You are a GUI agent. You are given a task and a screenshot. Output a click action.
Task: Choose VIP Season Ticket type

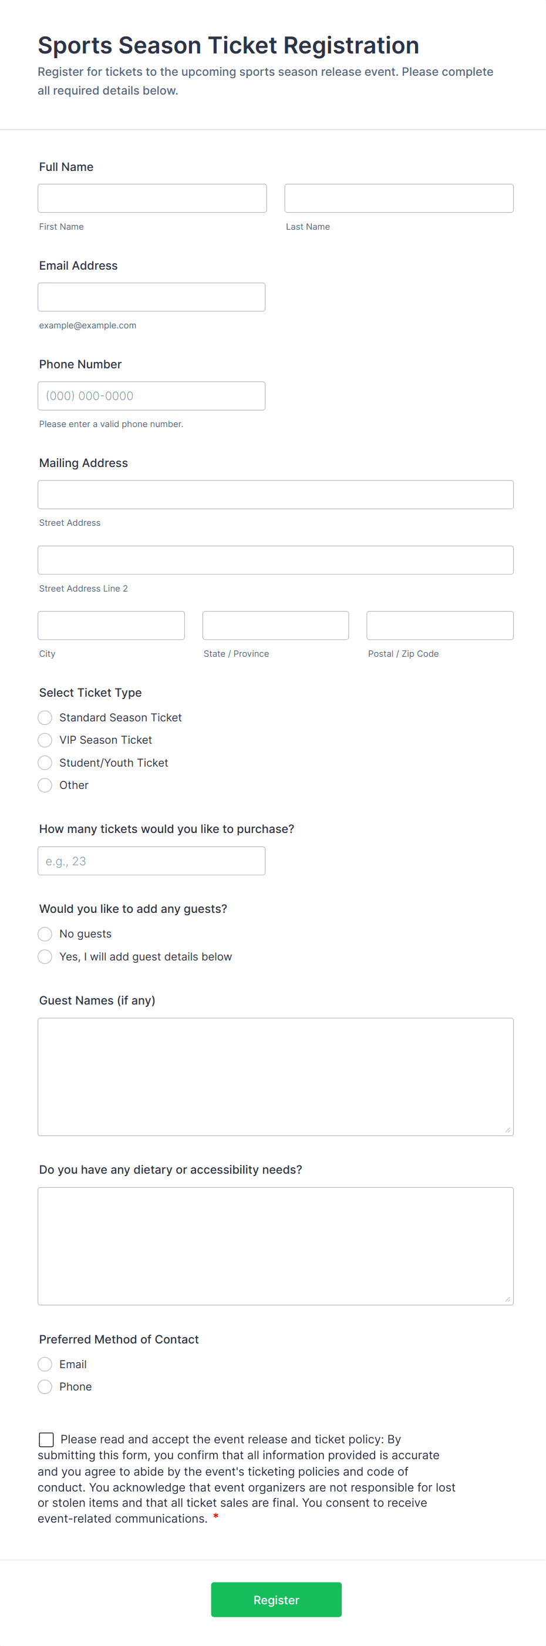click(x=45, y=740)
